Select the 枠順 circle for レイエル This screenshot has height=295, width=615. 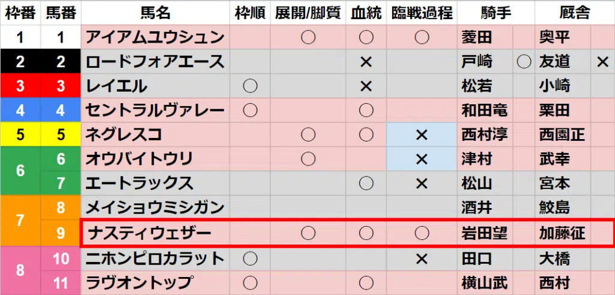click(250, 86)
